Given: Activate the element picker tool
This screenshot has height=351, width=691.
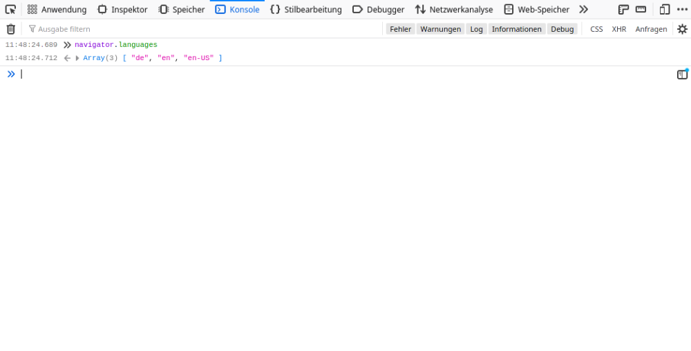Looking at the screenshot, I should click(10, 10).
